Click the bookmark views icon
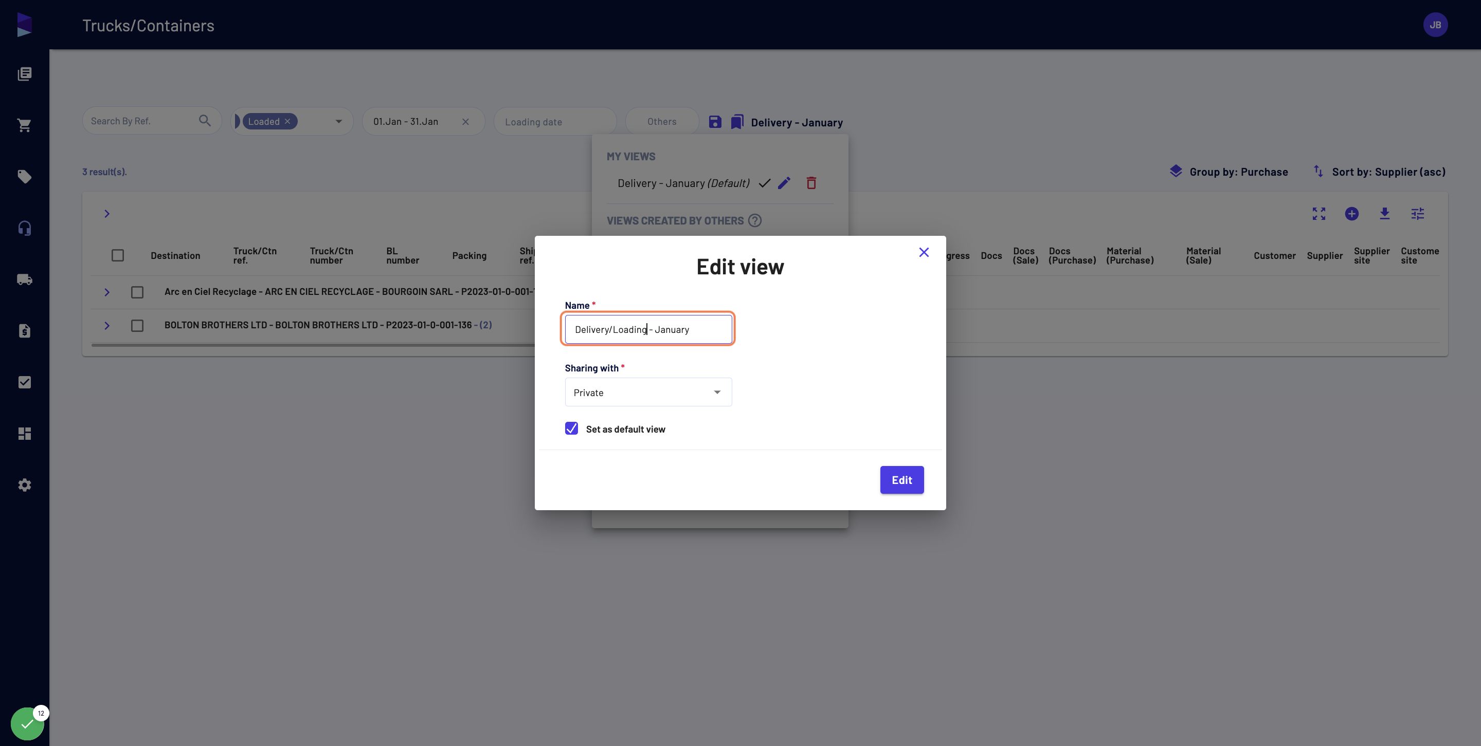 (737, 122)
